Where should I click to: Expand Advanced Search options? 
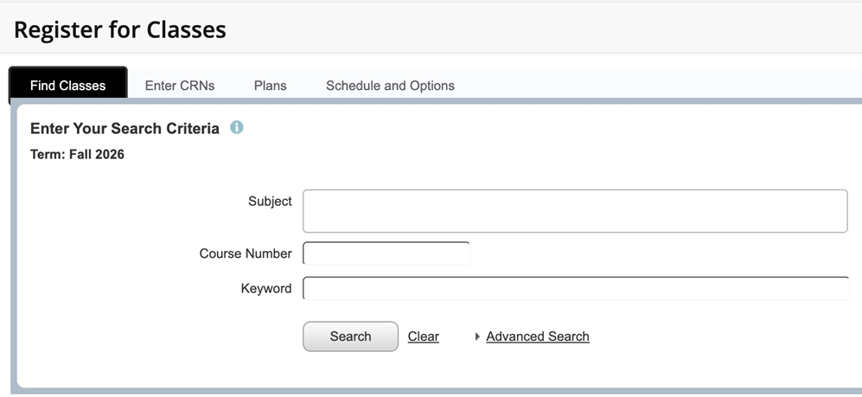(x=538, y=336)
